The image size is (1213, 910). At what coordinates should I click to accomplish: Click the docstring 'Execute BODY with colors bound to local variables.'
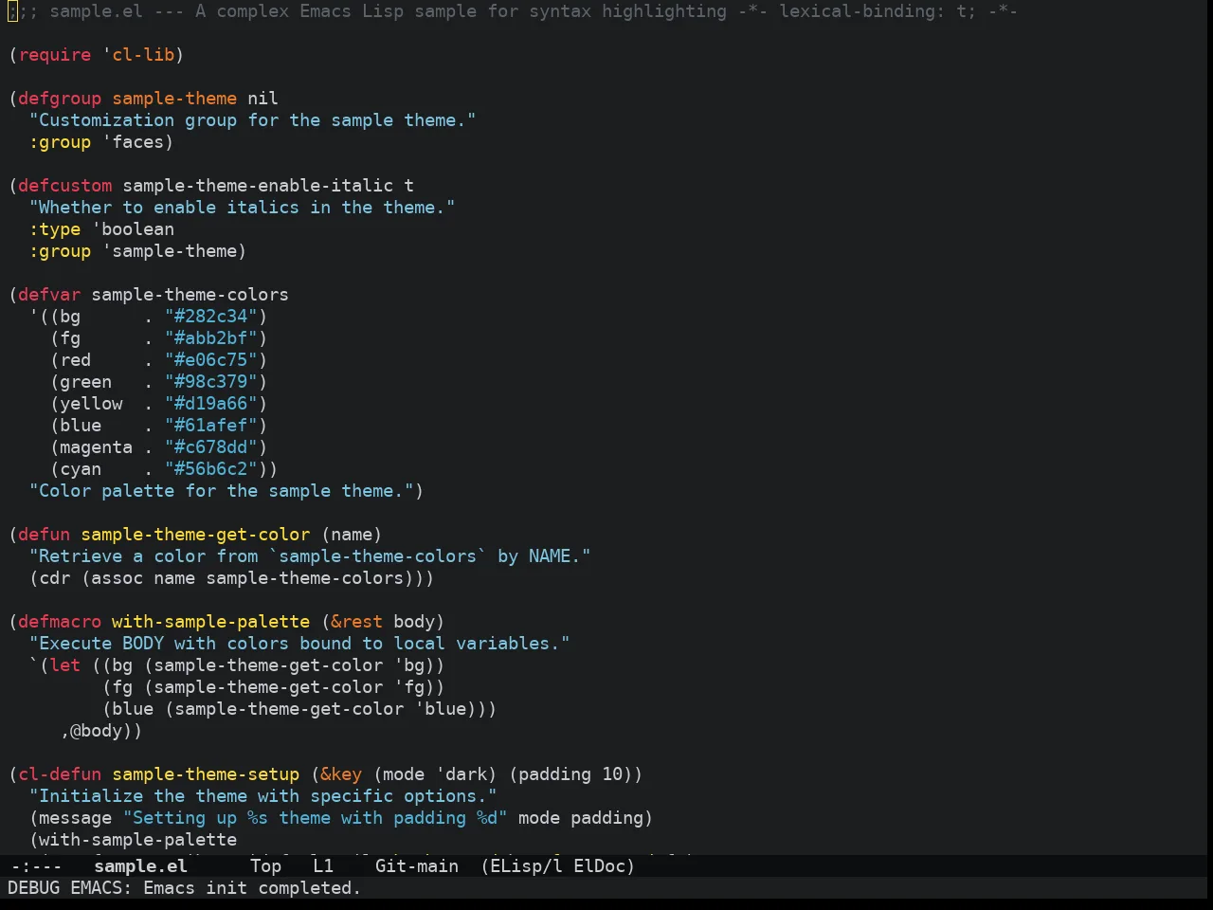(x=299, y=644)
